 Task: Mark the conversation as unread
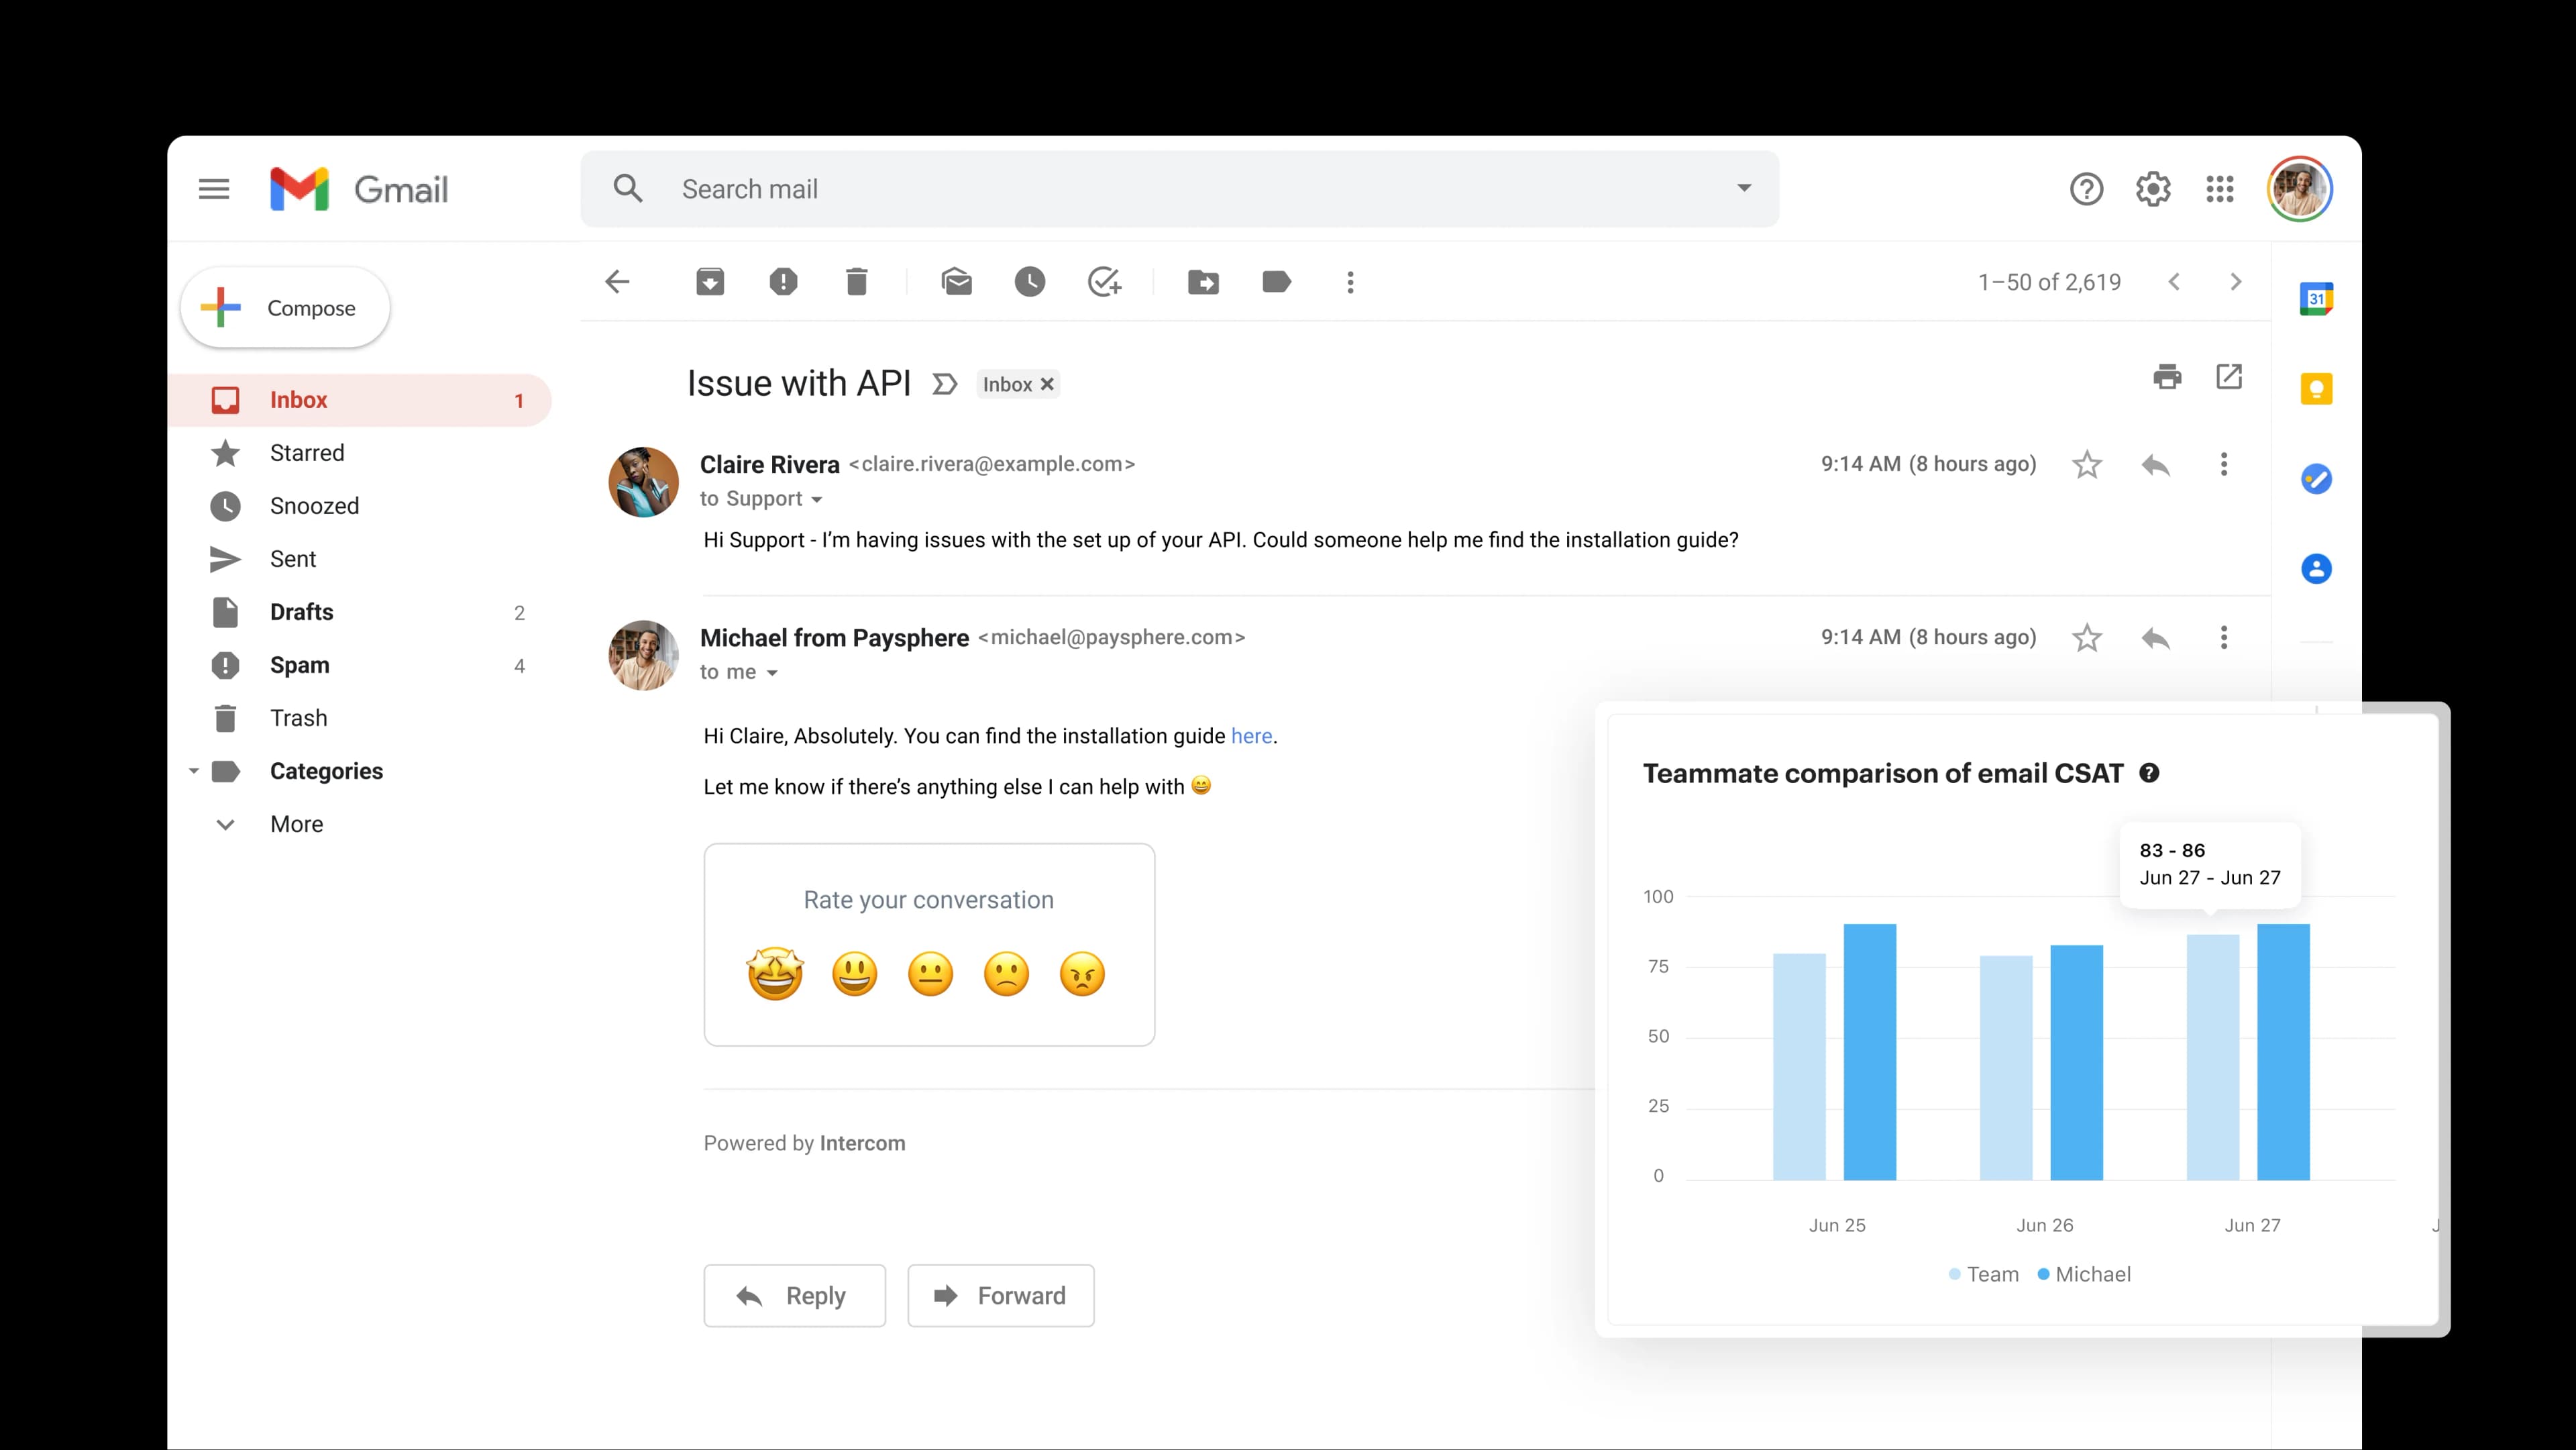pos(957,282)
